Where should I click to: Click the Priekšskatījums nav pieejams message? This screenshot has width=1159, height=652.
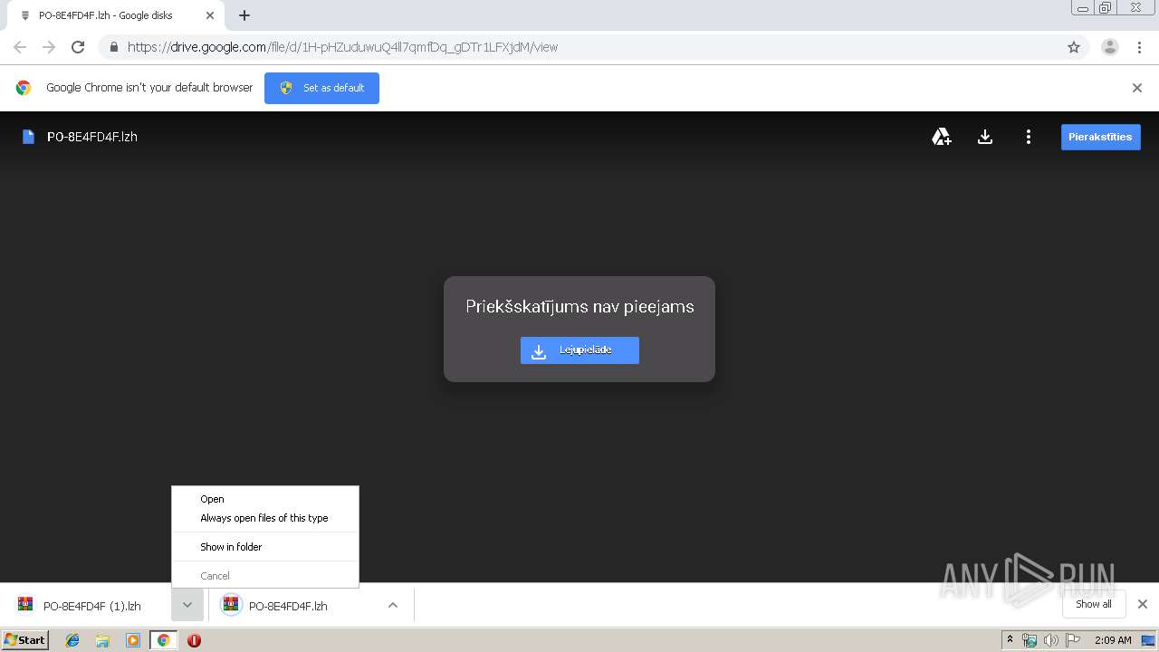[x=579, y=307]
